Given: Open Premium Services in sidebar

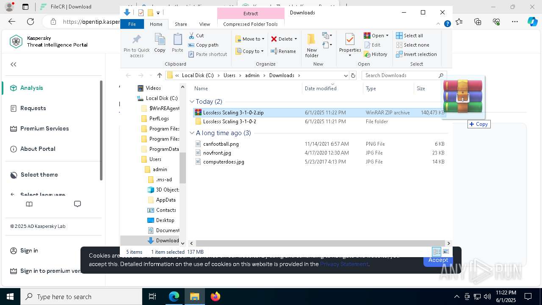Looking at the screenshot, I should pos(44,128).
